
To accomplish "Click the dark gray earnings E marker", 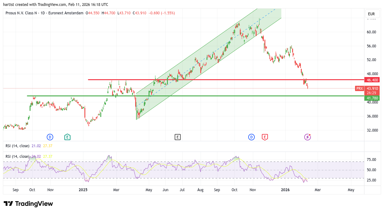I will click(x=178, y=137).
